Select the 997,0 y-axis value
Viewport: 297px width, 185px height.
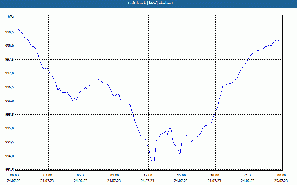tap(9, 73)
